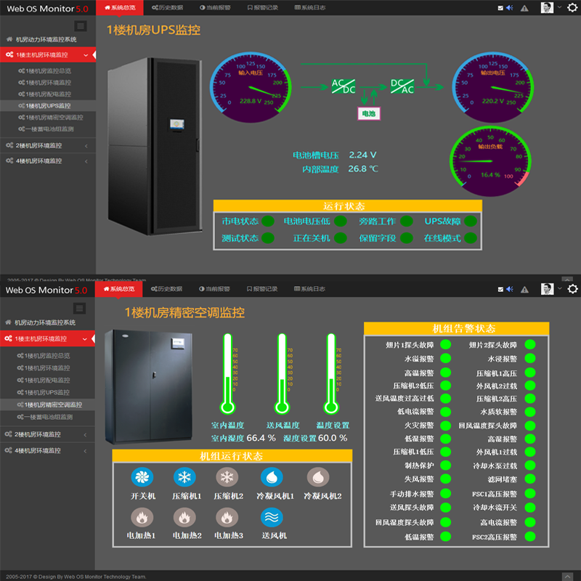Viewport: 581px width, 581px height.
Task: Click the warning triangle icon on UPS page
Action: [x=524, y=8]
